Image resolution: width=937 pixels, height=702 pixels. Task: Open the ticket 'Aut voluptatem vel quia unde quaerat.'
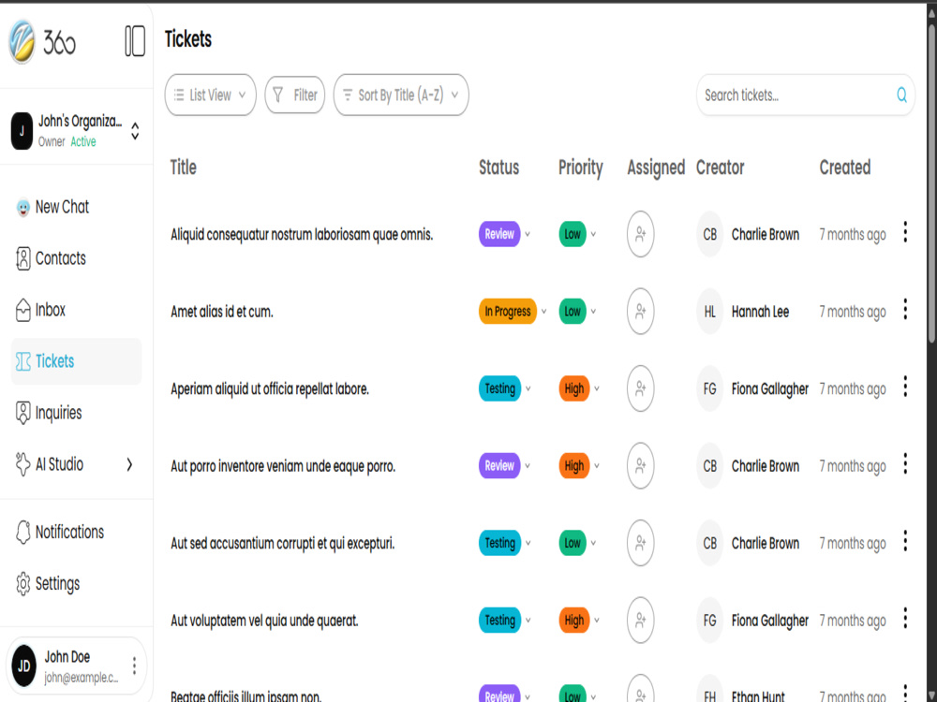click(x=264, y=621)
